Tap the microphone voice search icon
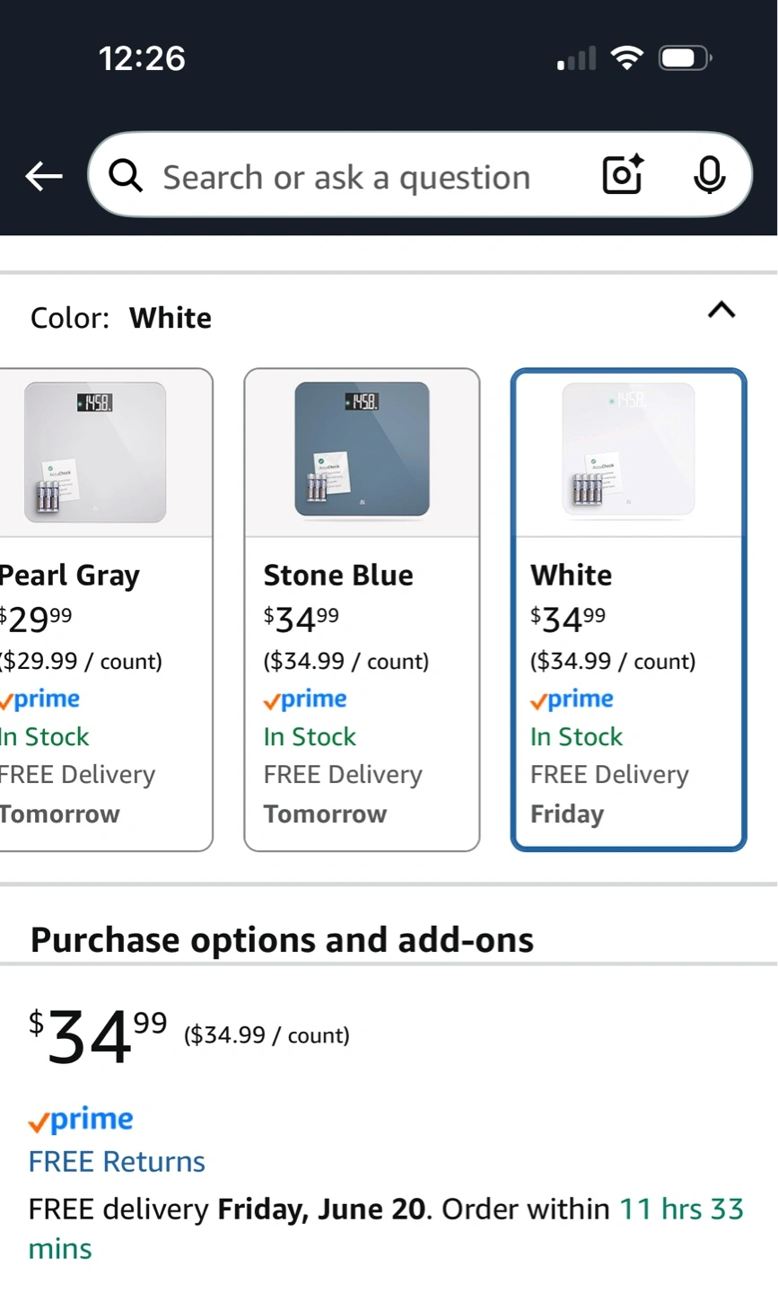This screenshot has height=1293, width=778. tap(709, 176)
